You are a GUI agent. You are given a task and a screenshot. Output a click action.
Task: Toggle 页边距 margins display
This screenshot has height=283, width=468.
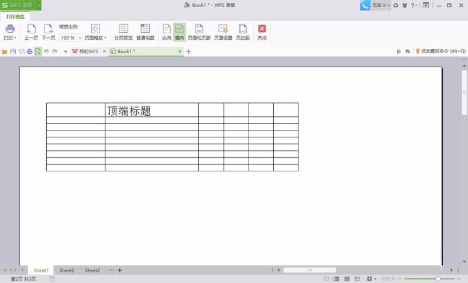coord(243,32)
